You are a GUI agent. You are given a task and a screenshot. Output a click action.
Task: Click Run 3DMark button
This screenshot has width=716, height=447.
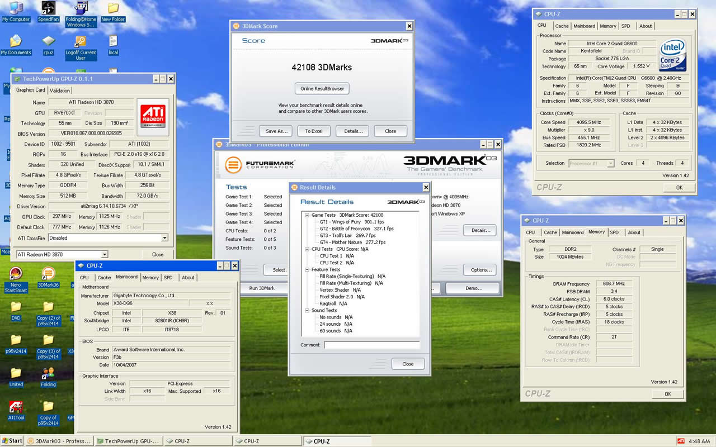click(x=262, y=288)
